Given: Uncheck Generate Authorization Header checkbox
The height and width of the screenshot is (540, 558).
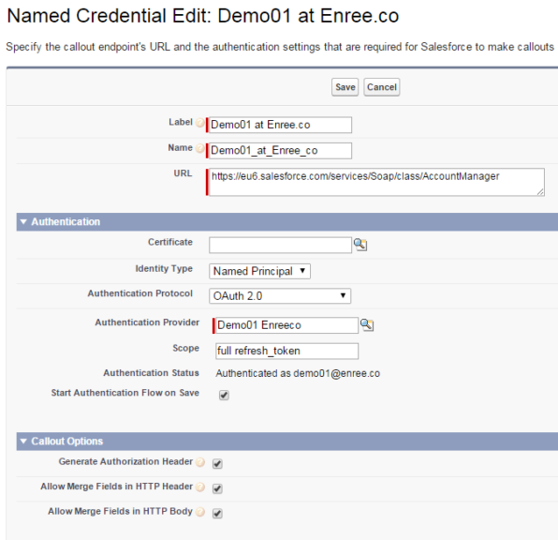Looking at the screenshot, I should point(217,463).
